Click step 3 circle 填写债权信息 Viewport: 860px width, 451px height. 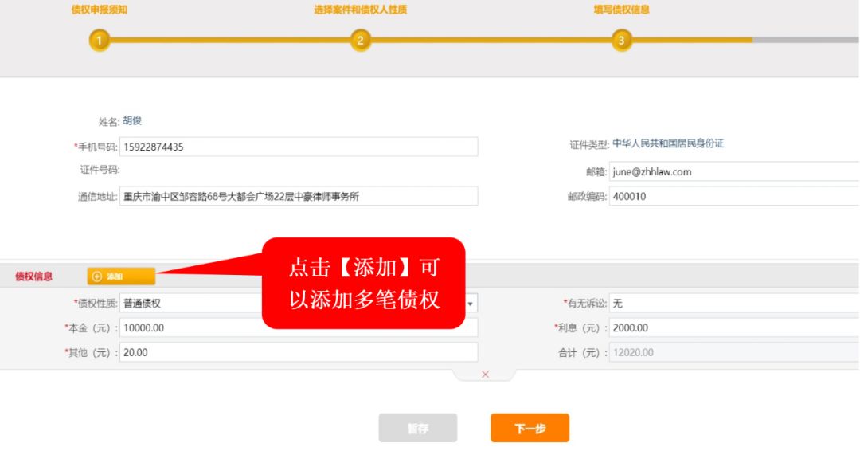tap(621, 40)
